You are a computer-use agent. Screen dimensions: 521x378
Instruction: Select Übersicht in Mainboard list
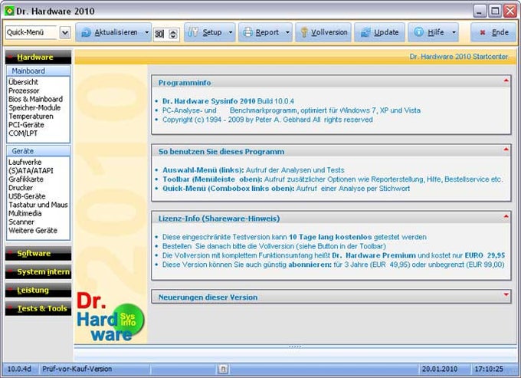23,82
